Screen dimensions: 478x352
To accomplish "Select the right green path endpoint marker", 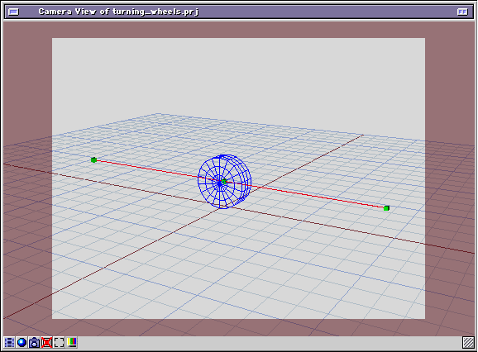I will (386, 208).
